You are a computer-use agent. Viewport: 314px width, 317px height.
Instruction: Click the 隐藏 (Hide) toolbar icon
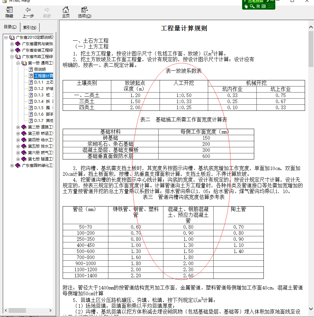9,12
